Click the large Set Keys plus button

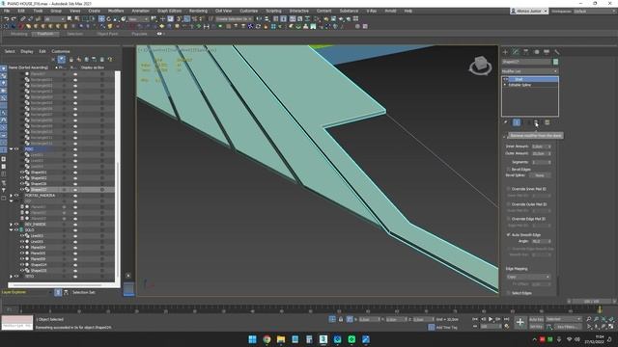(520, 323)
